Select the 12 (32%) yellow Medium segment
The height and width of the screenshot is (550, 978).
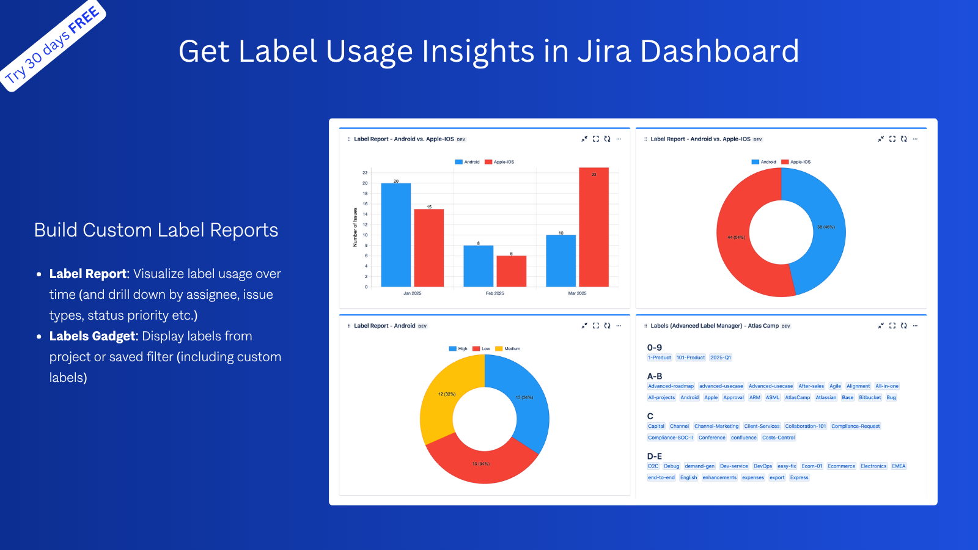(447, 394)
